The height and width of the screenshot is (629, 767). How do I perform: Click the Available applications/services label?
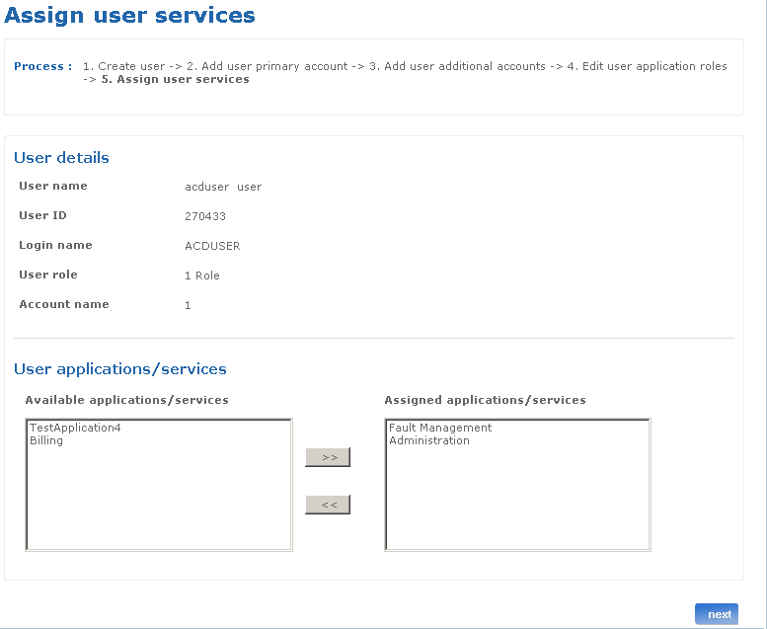click(x=126, y=400)
